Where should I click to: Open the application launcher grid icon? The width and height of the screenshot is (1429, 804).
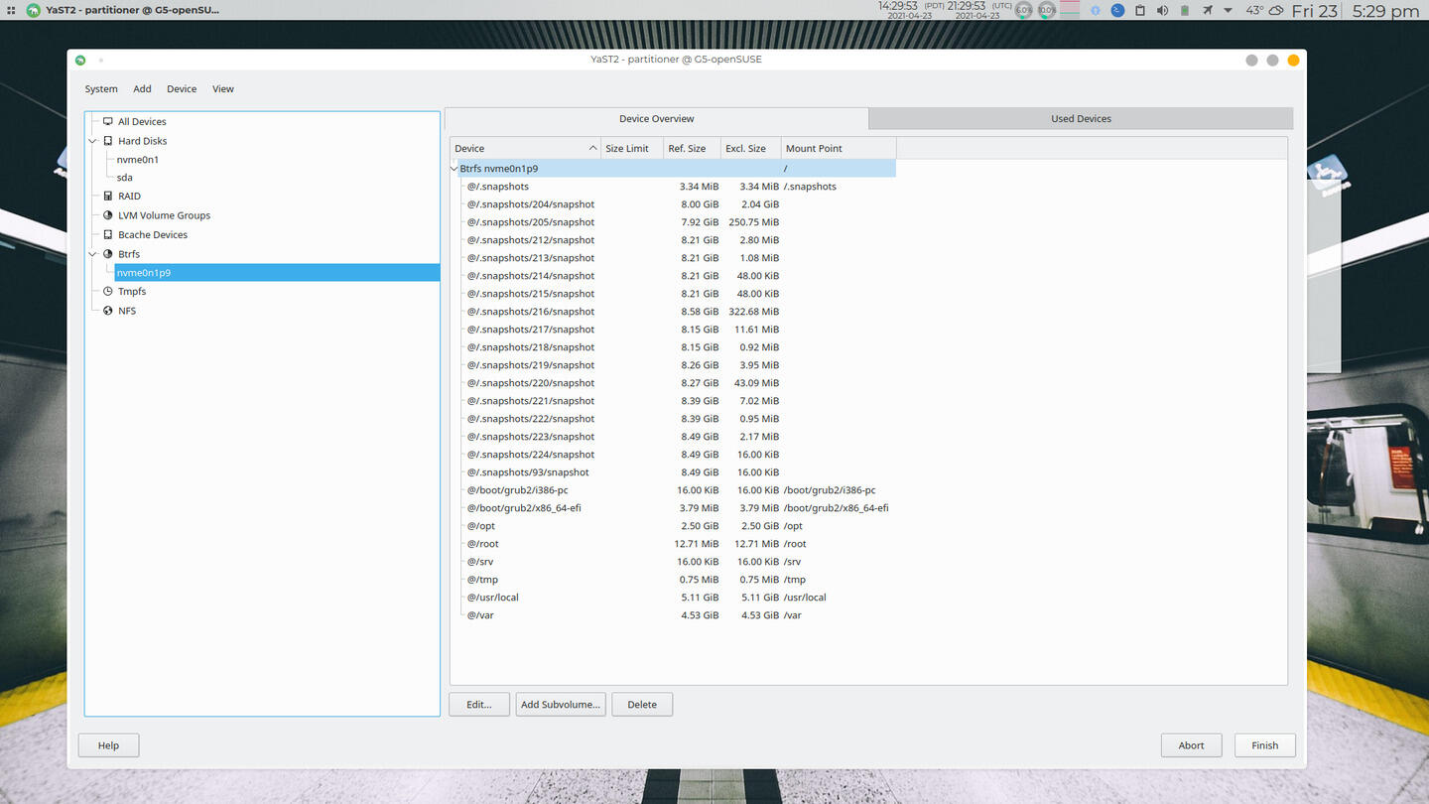pyautogui.click(x=11, y=10)
